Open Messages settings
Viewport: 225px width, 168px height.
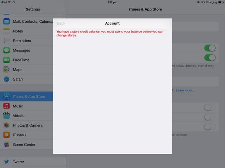[x=27, y=50]
